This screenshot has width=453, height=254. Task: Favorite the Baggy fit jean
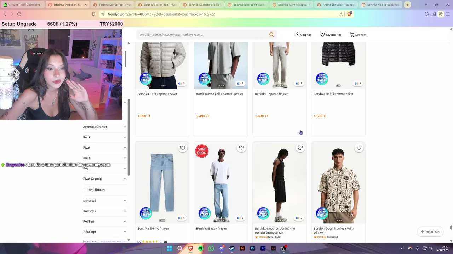pyautogui.click(x=241, y=148)
